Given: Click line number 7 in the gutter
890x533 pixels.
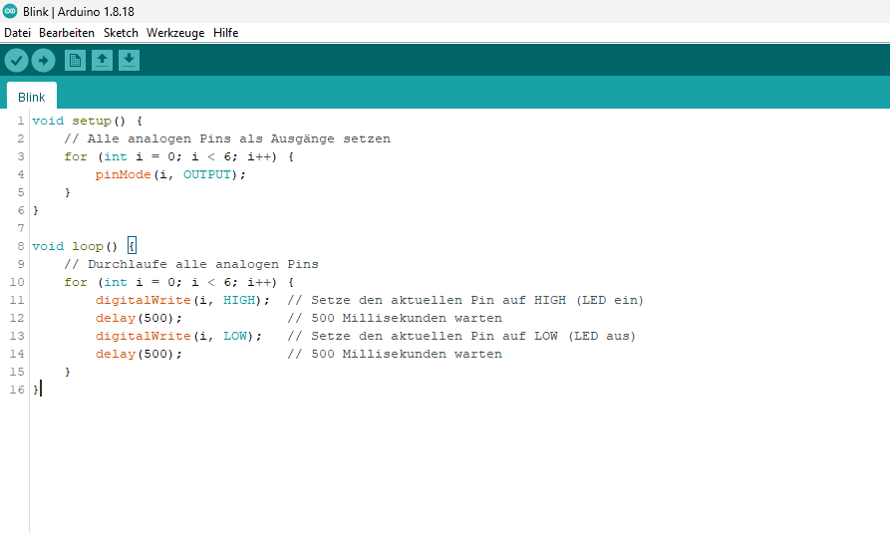Looking at the screenshot, I should pyautogui.click(x=21, y=228).
